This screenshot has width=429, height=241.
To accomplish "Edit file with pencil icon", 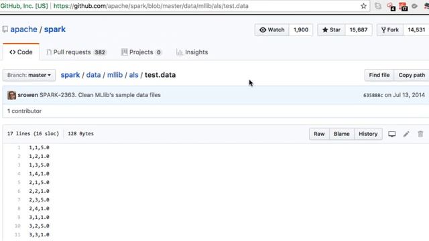I will 406,134.
